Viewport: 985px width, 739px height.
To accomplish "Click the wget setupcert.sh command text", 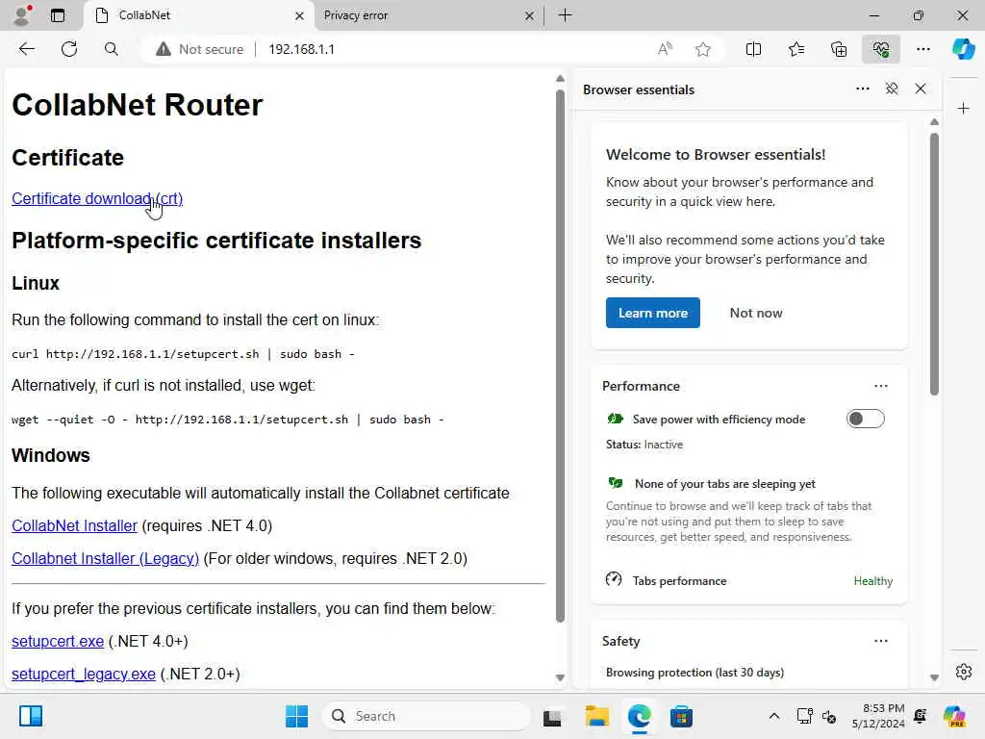I will tap(227, 420).
